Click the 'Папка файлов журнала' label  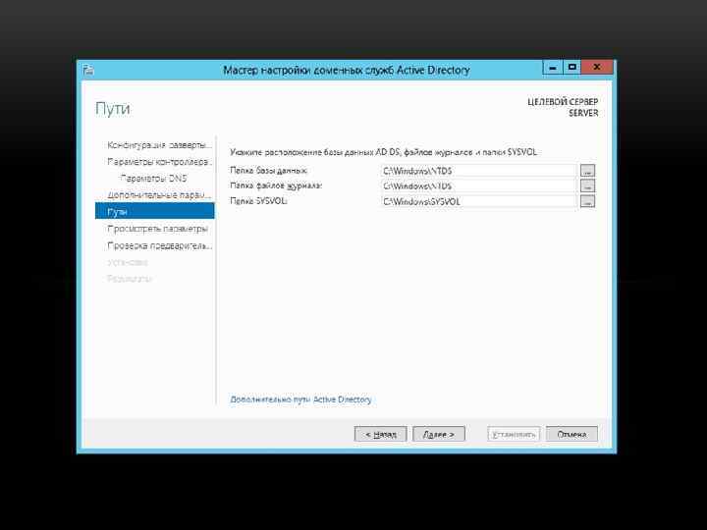coord(276,185)
